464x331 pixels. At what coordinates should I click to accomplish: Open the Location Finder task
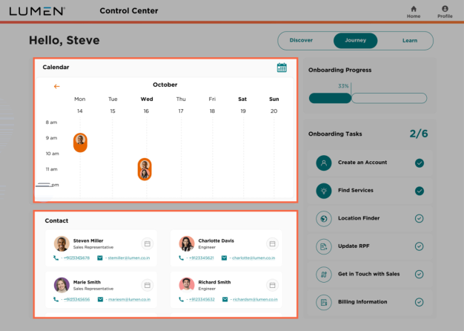click(370, 219)
